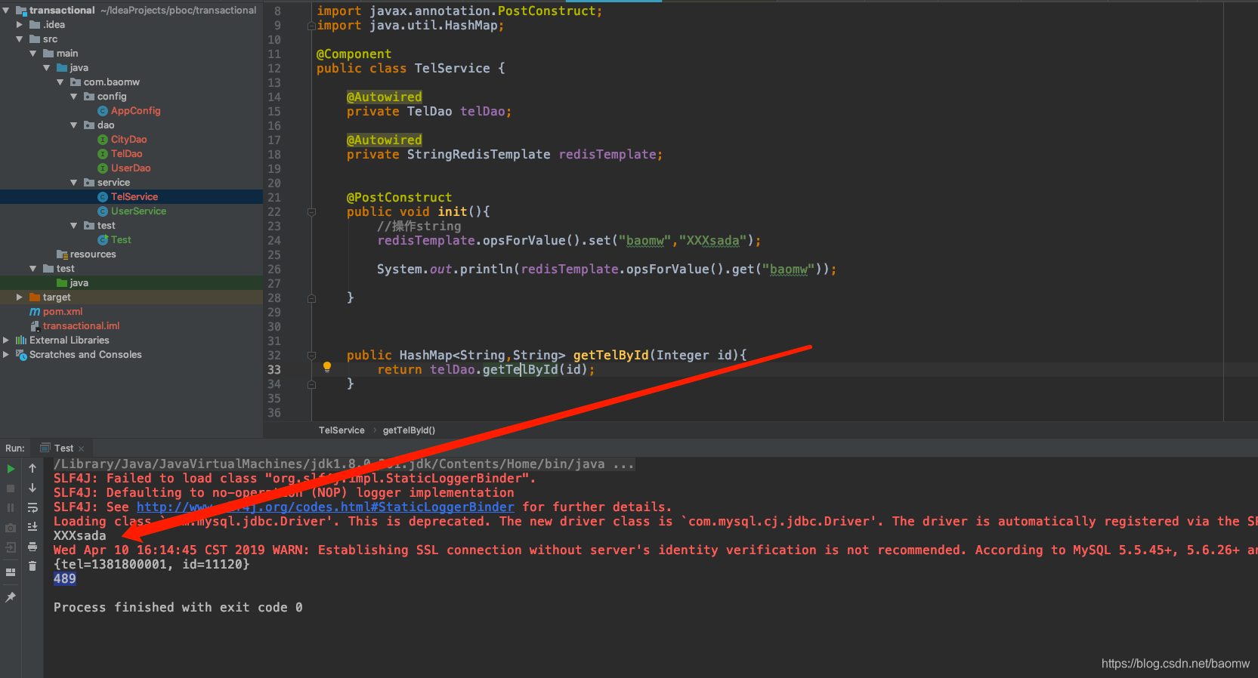Collapse the dao package

pyautogui.click(x=74, y=125)
